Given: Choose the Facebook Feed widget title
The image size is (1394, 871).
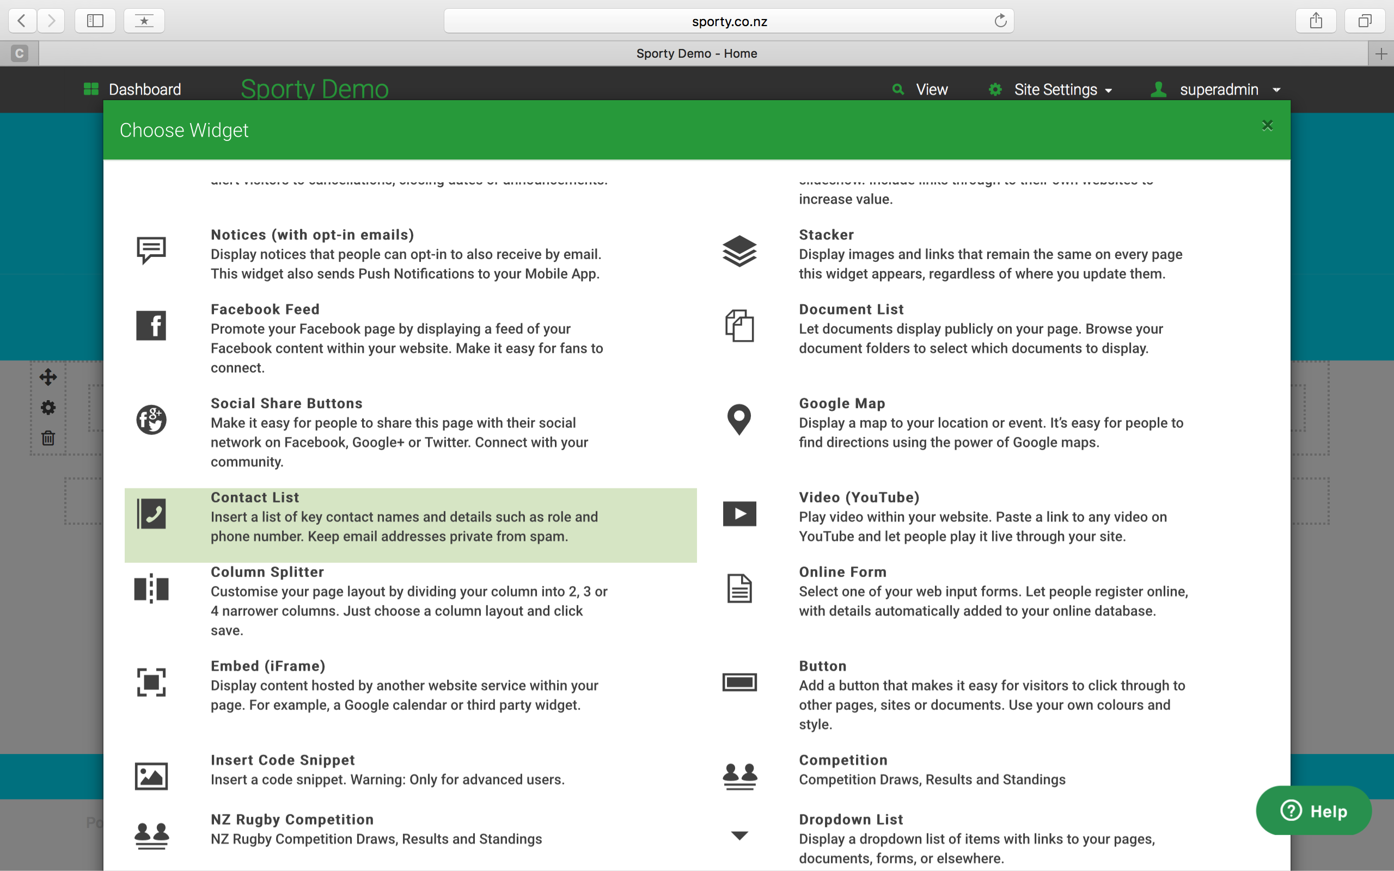Looking at the screenshot, I should point(265,309).
